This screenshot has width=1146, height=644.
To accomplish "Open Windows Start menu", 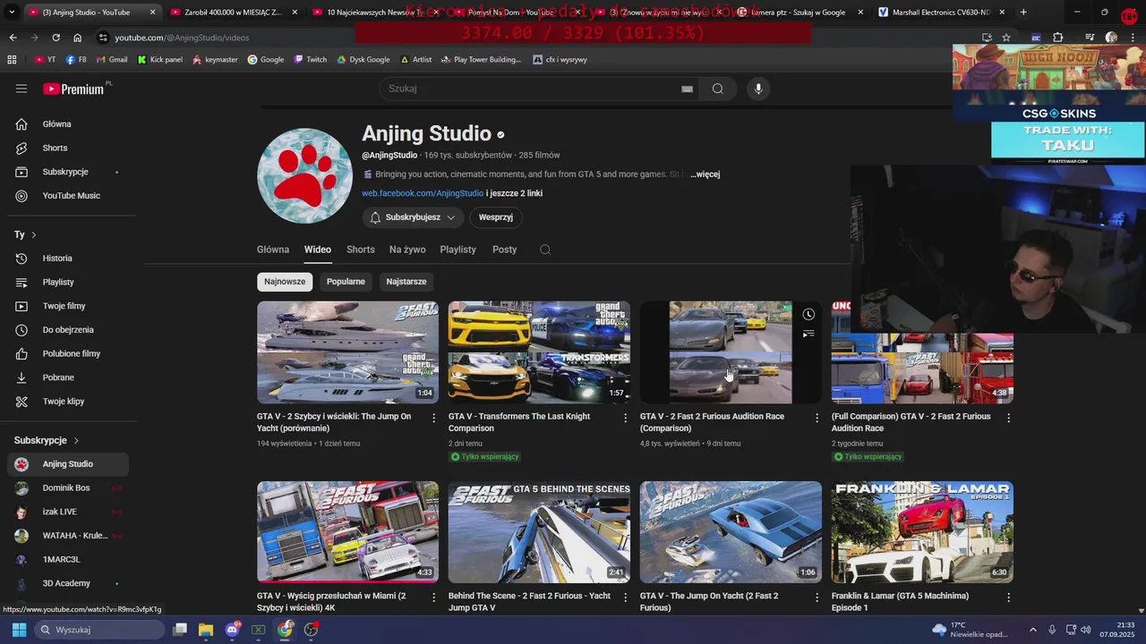I will 19,630.
